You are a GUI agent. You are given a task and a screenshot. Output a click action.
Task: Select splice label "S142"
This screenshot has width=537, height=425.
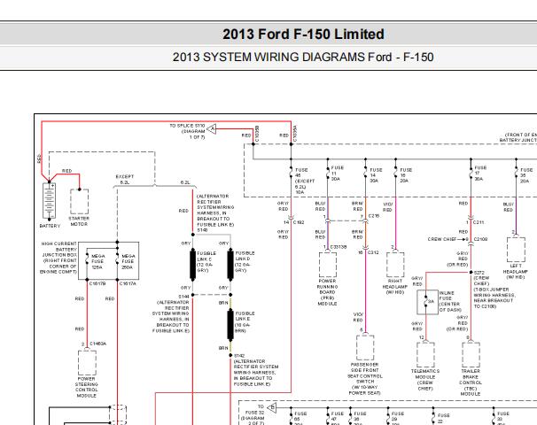[x=239, y=356]
